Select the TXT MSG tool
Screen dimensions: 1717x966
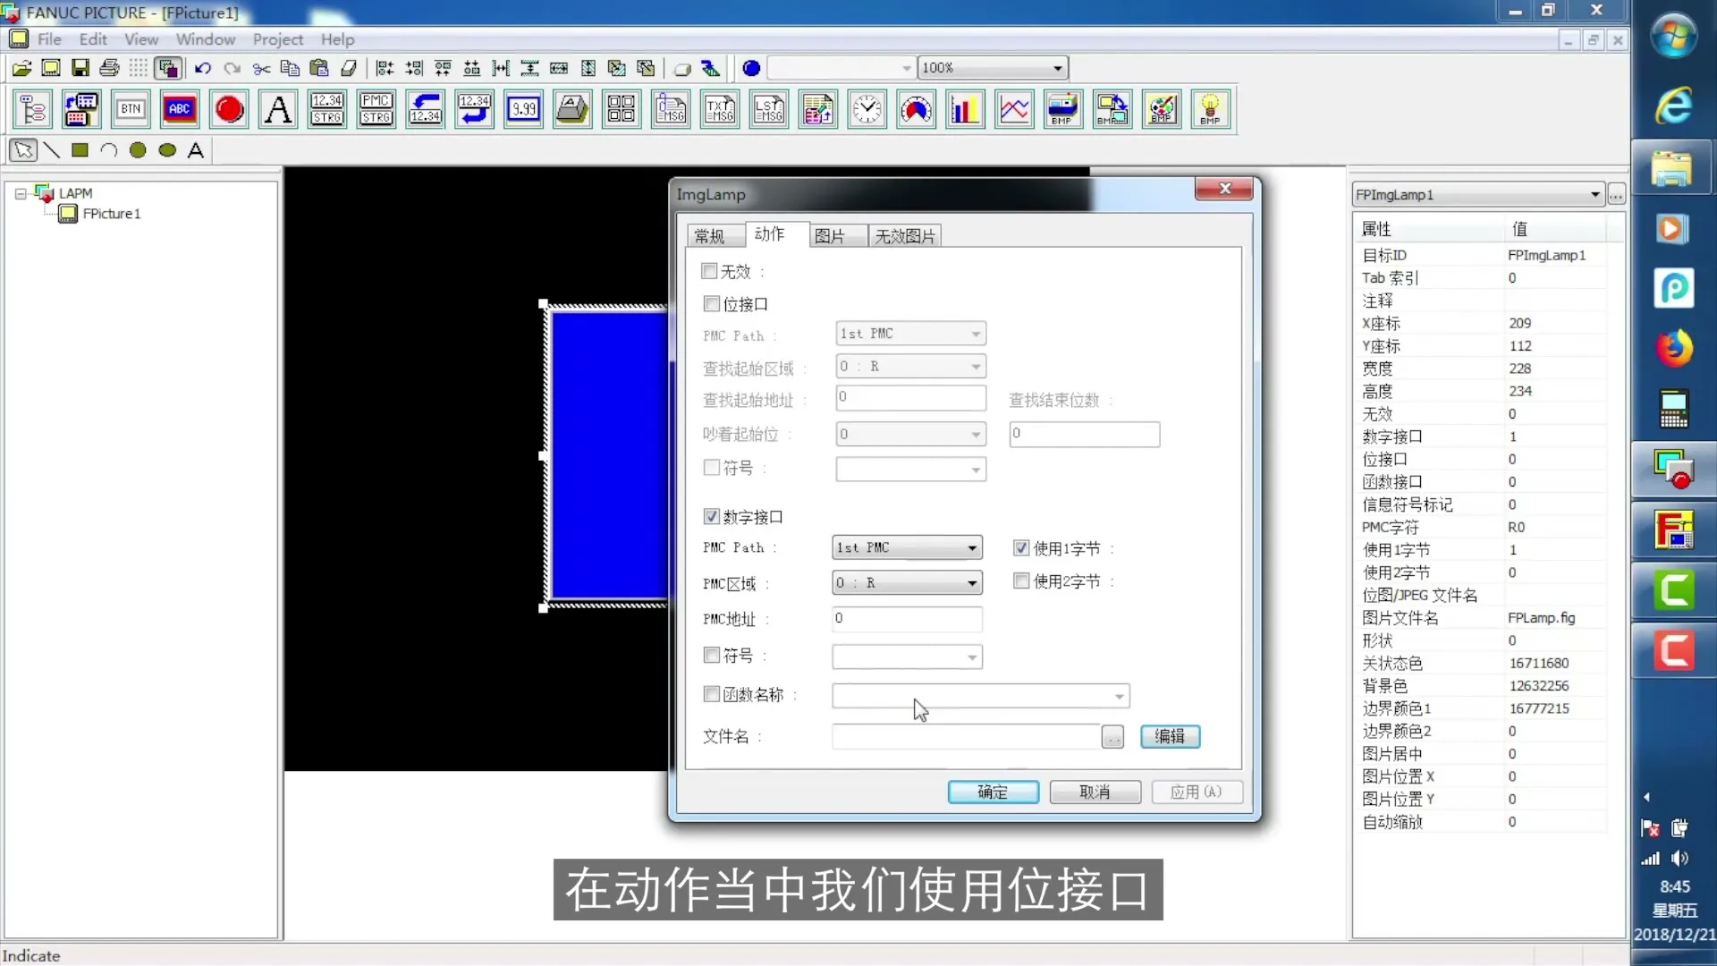(719, 108)
